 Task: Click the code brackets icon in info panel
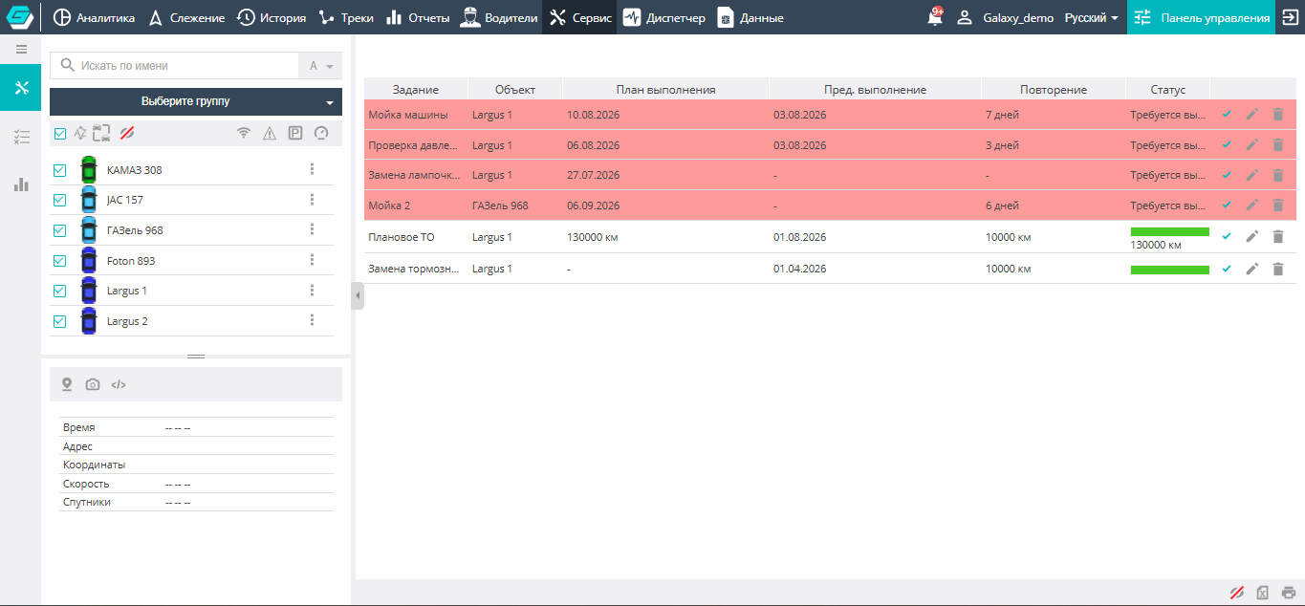119,384
